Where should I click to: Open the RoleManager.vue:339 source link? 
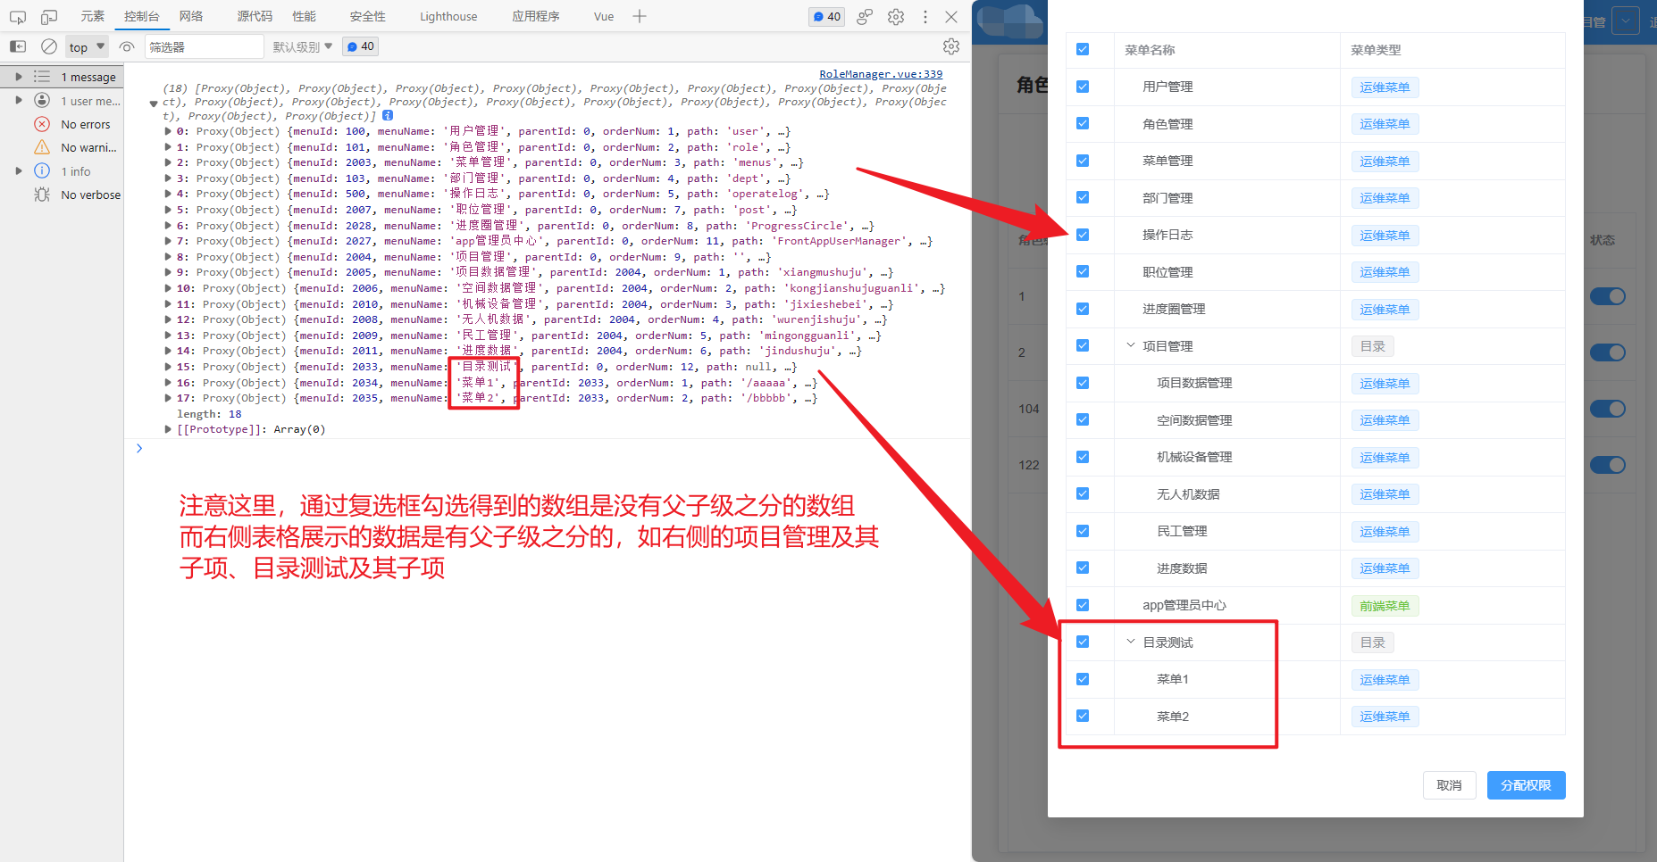881,73
